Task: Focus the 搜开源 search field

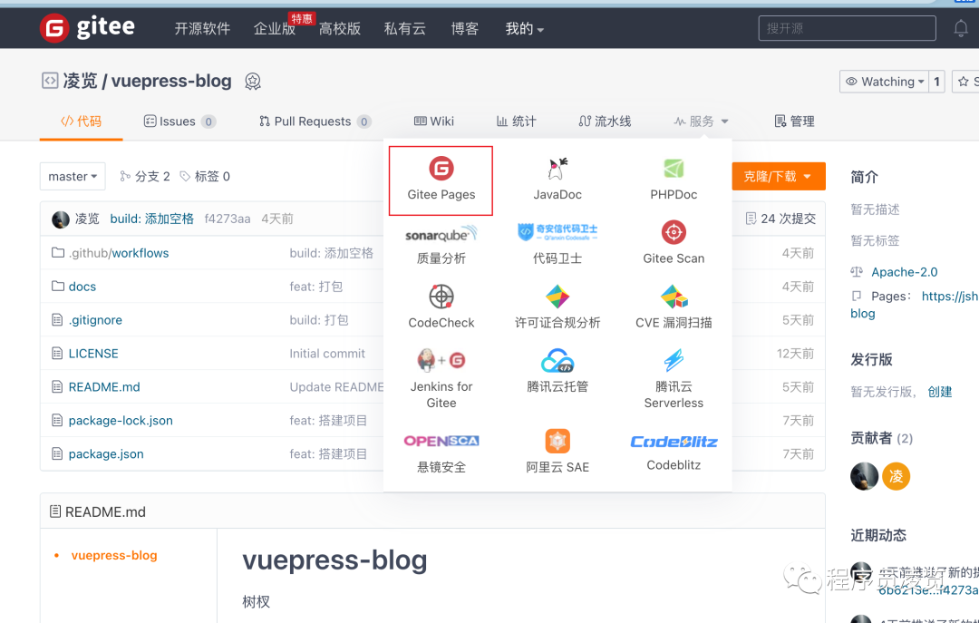Action: tap(847, 28)
